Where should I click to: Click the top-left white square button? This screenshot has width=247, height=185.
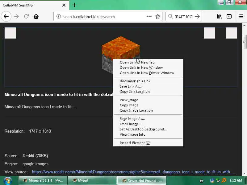pyautogui.click(x=10, y=33)
